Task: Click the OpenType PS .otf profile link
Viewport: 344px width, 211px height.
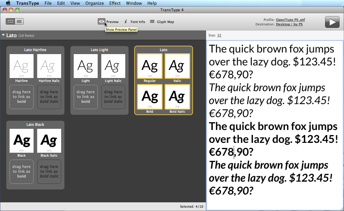Action: [x=290, y=20]
